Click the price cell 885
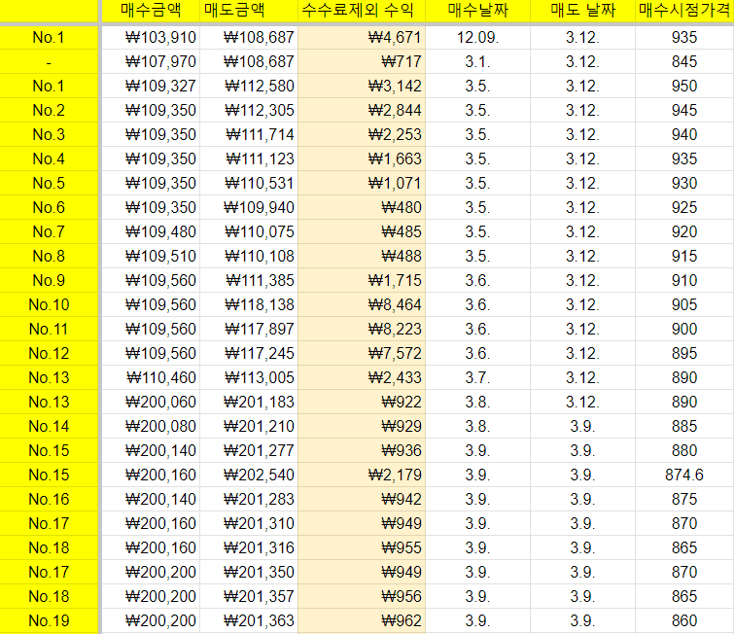Screen dimensions: 734x634 [x=684, y=427]
